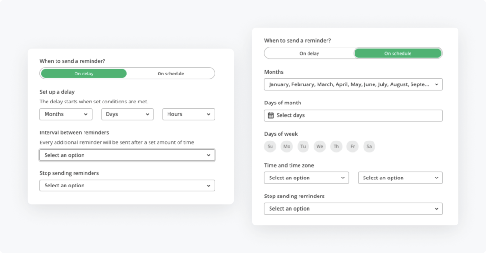Select On delay in right card
This screenshot has height=253, width=486.
[x=309, y=53]
